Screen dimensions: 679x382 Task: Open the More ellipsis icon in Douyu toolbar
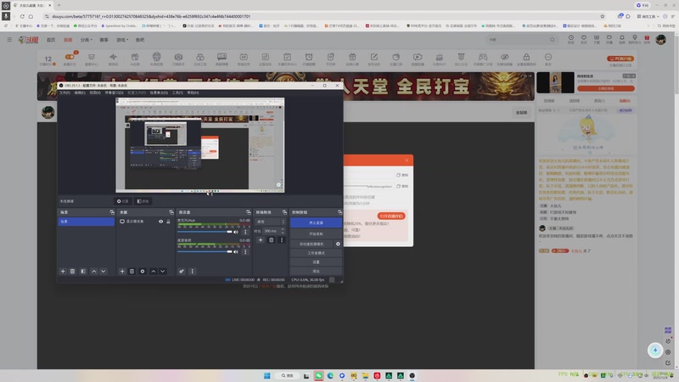[x=548, y=57]
